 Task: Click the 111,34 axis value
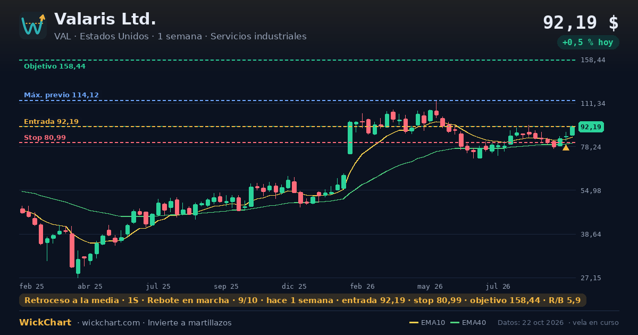[593, 104]
